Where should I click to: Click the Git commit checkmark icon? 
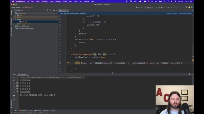174,7
